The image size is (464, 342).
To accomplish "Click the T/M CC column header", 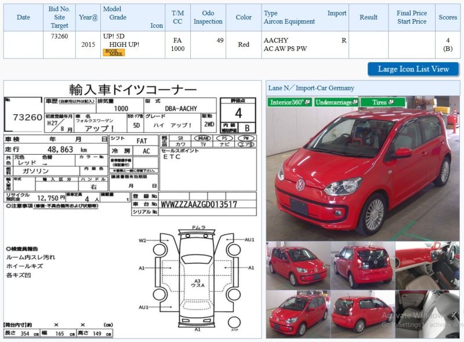I will point(177,17).
